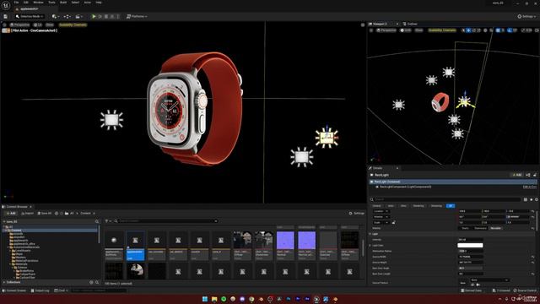Image resolution: width=540 pixels, height=304 pixels.
Task: Select the RectLight (Instance) row
Action: click(x=452, y=182)
